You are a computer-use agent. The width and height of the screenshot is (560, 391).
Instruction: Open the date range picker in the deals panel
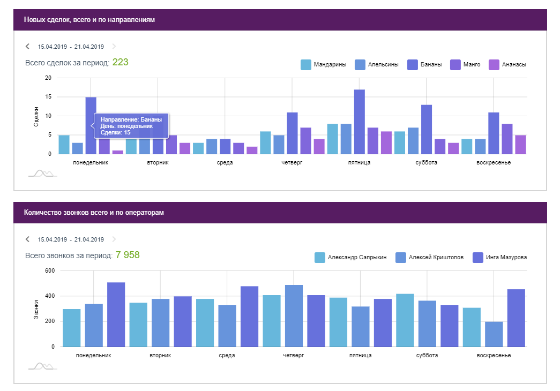(71, 47)
